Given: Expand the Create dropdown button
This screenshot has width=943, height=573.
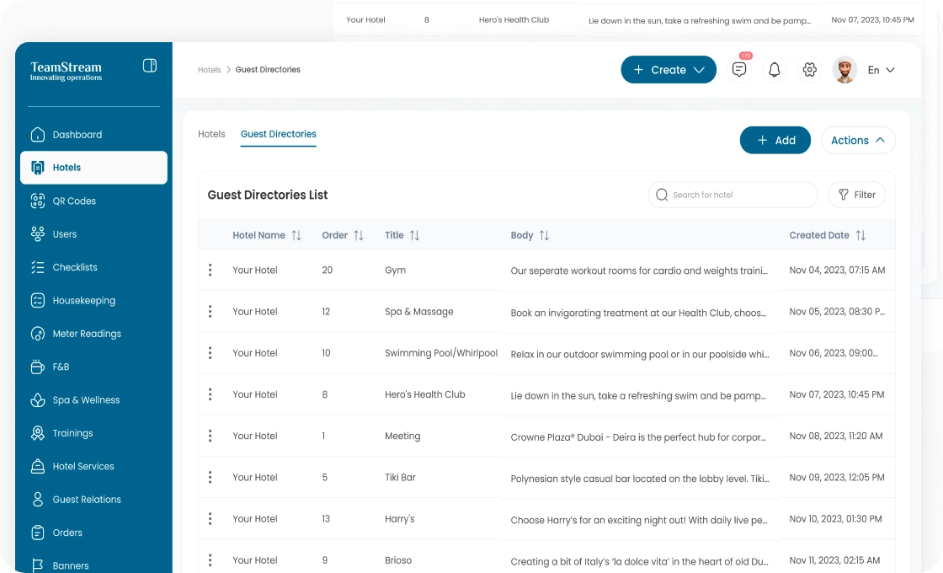Looking at the screenshot, I should [669, 70].
